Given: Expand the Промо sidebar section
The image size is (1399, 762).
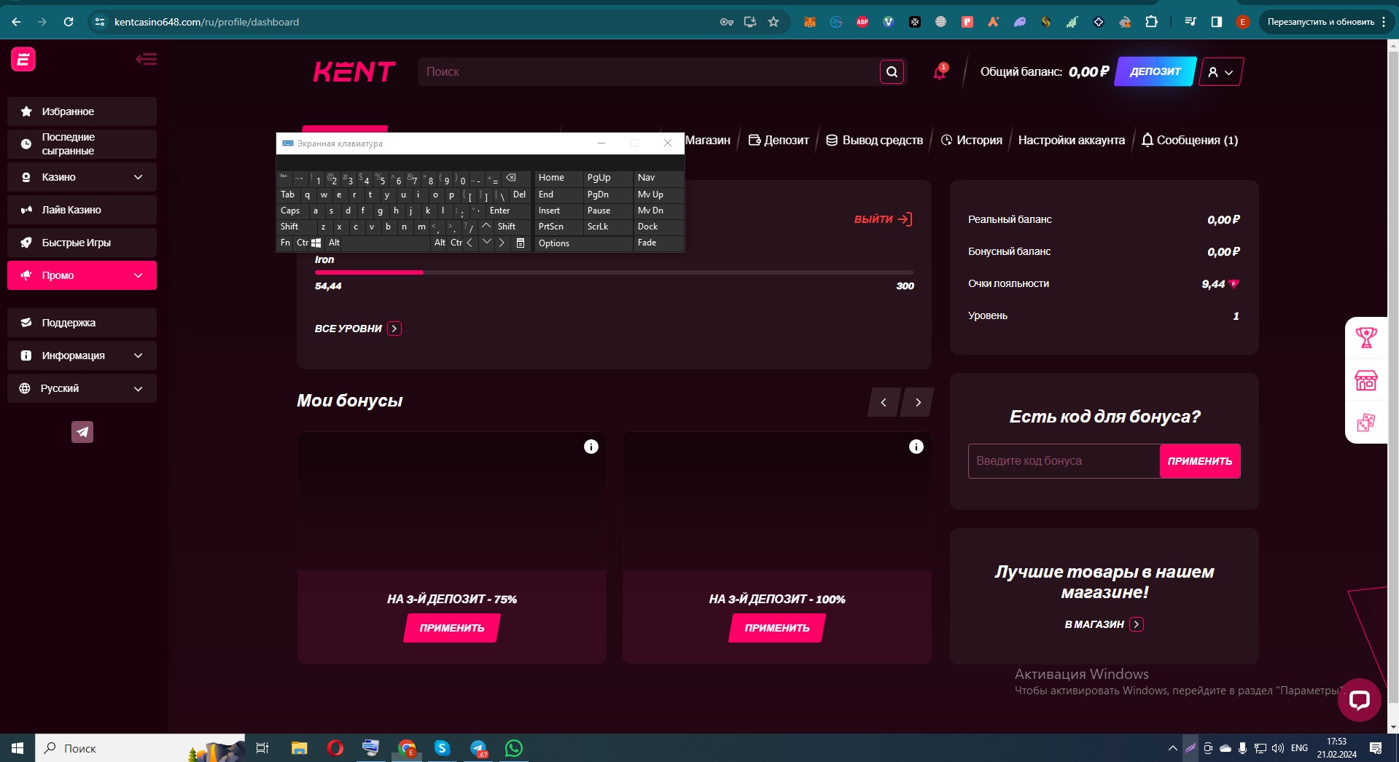Looking at the screenshot, I should (82, 275).
